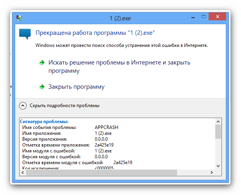Click green arrow beside Закрыть программу
Viewport: 241px width, 195px height.
coord(42,87)
